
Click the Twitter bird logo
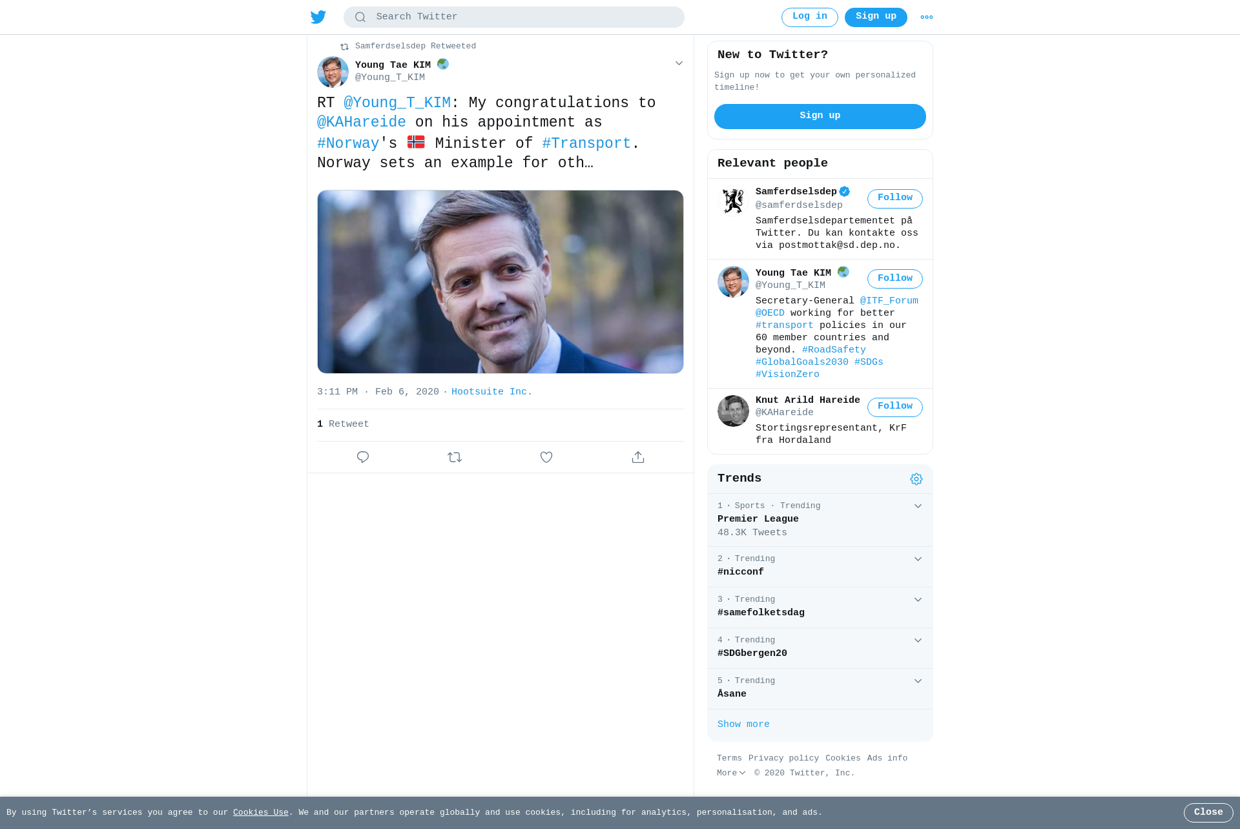point(318,17)
